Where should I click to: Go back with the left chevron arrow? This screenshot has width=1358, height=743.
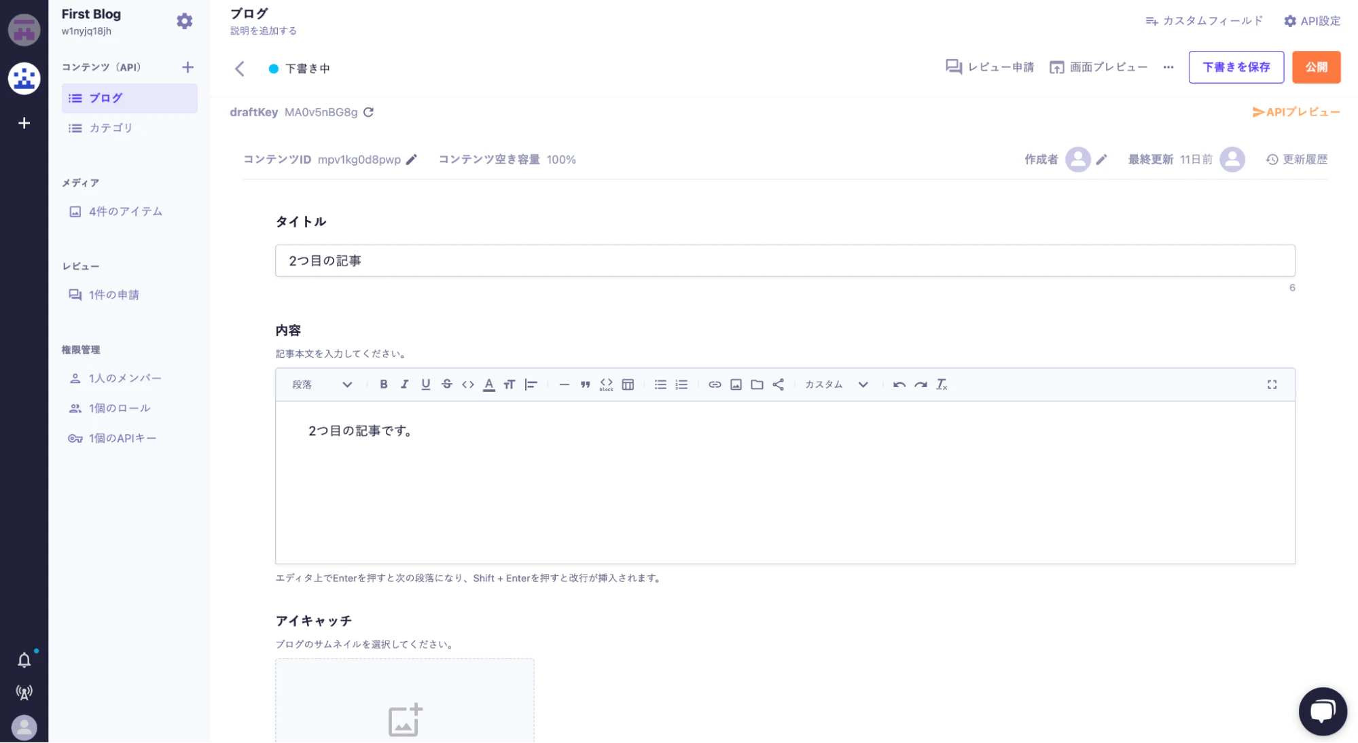click(x=239, y=69)
